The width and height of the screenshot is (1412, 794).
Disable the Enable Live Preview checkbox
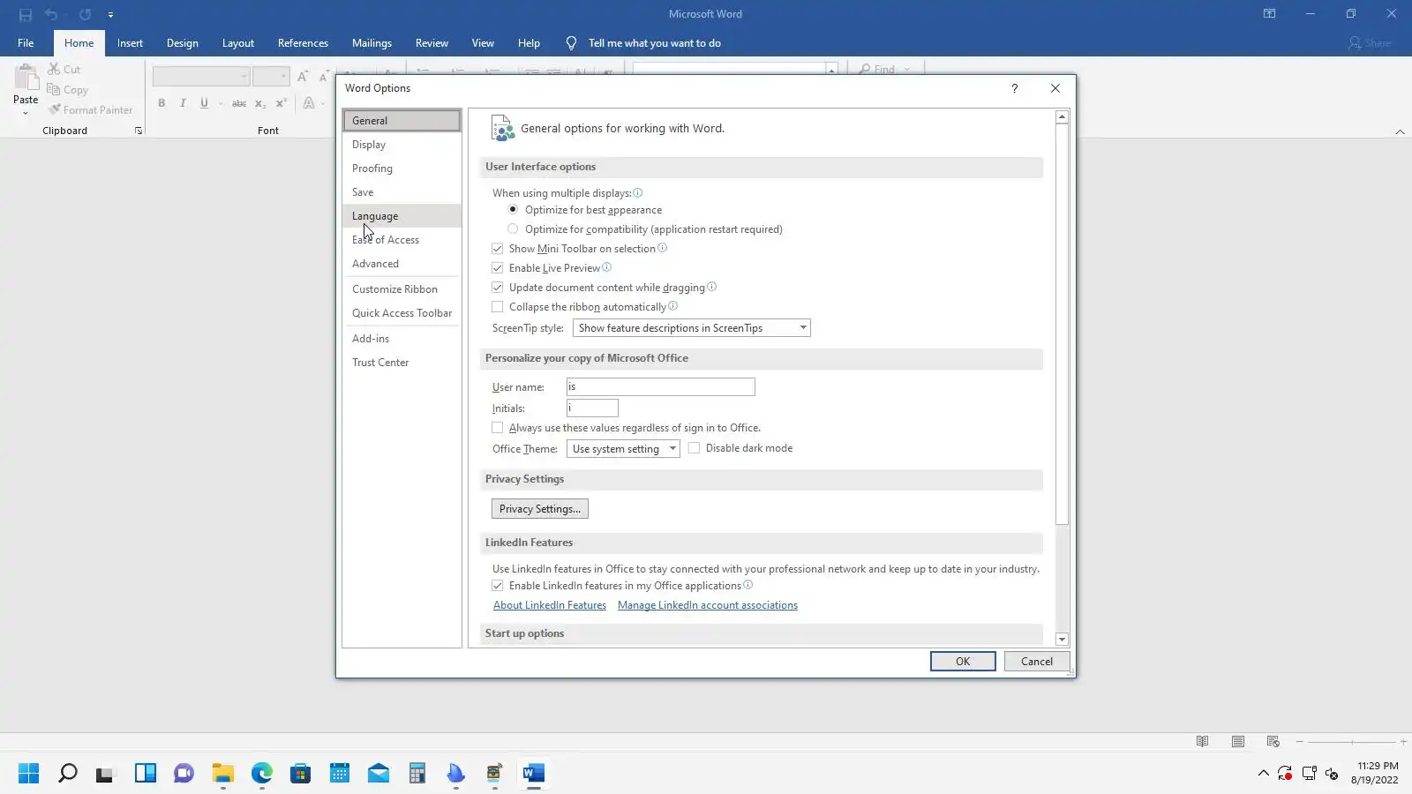point(498,268)
